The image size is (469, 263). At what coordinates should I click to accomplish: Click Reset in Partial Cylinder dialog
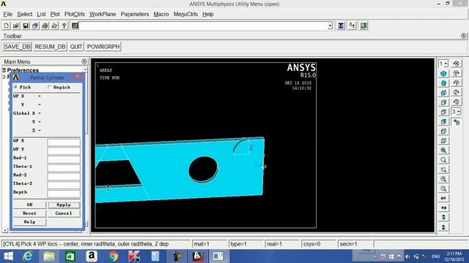point(29,213)
